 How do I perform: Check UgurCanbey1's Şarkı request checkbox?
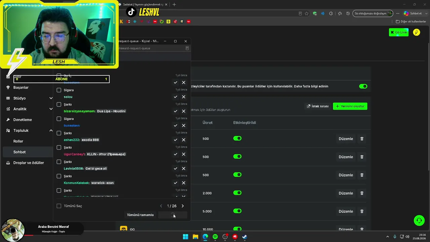(x=59, y=148)
